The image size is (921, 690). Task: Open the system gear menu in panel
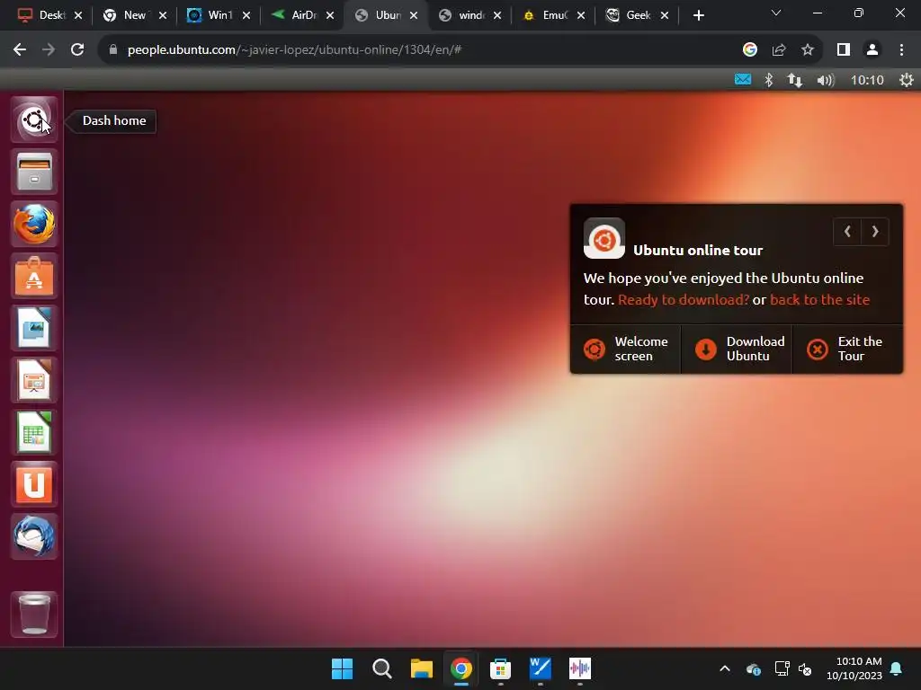907,80
